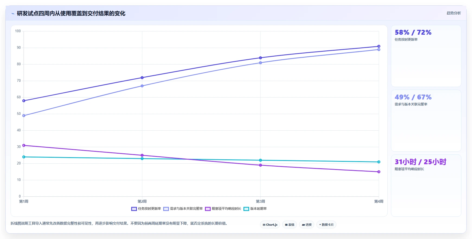Click 任务按时更新率 data point at 第1周

[24, 101]
